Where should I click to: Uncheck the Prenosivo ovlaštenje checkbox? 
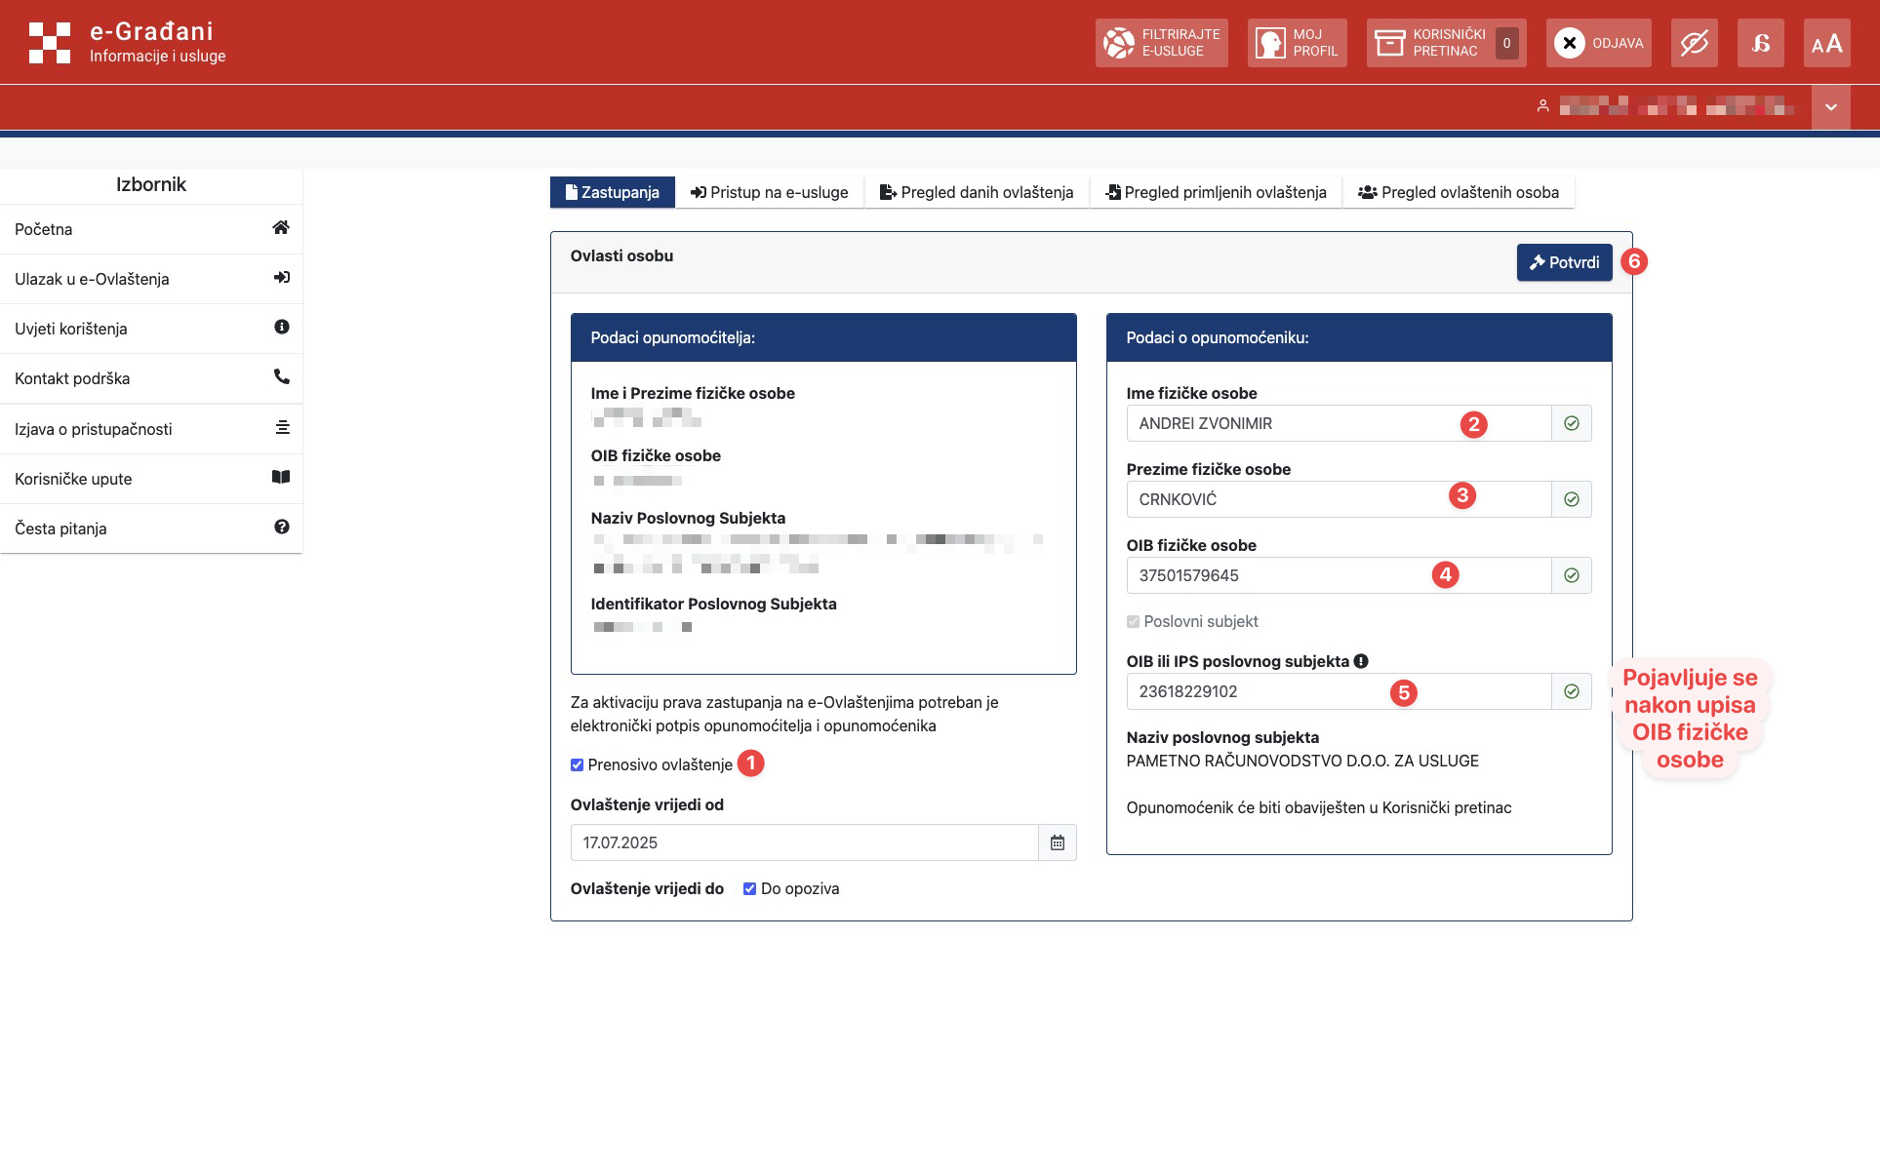coord(577,765)
